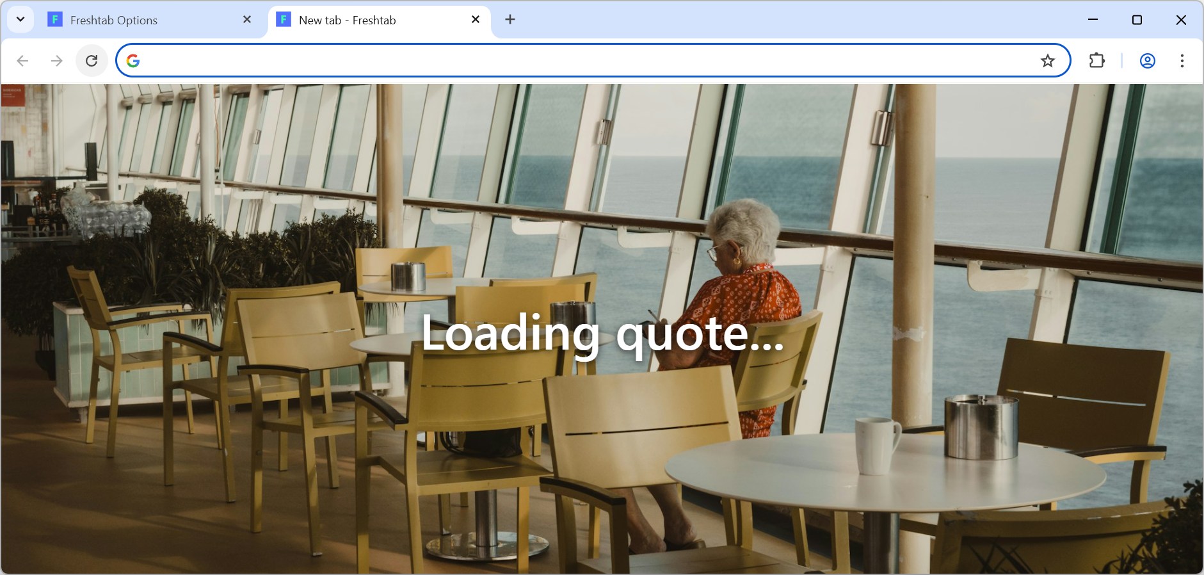Screen dimensions: 1204x575
Task: Reload the page with refresh icon
Action: coord(92,61)
